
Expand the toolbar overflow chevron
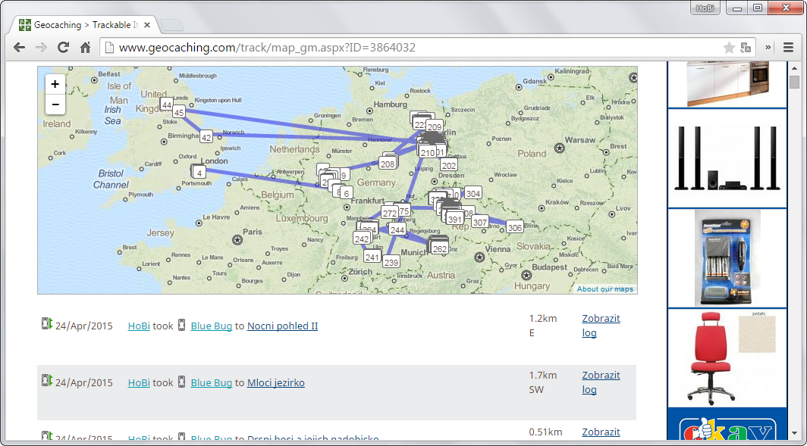768,46
